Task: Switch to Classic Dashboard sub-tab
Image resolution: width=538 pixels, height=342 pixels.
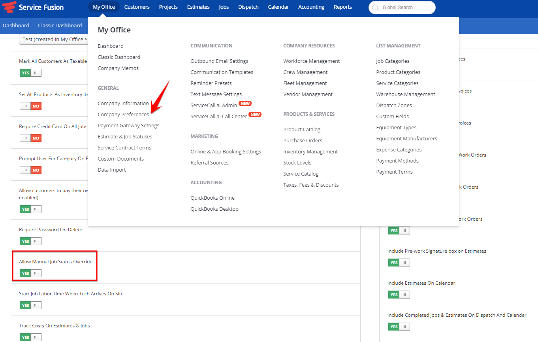Action: tap(60, 25)
